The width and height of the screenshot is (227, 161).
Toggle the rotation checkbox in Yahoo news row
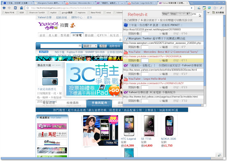pos(160,74)
